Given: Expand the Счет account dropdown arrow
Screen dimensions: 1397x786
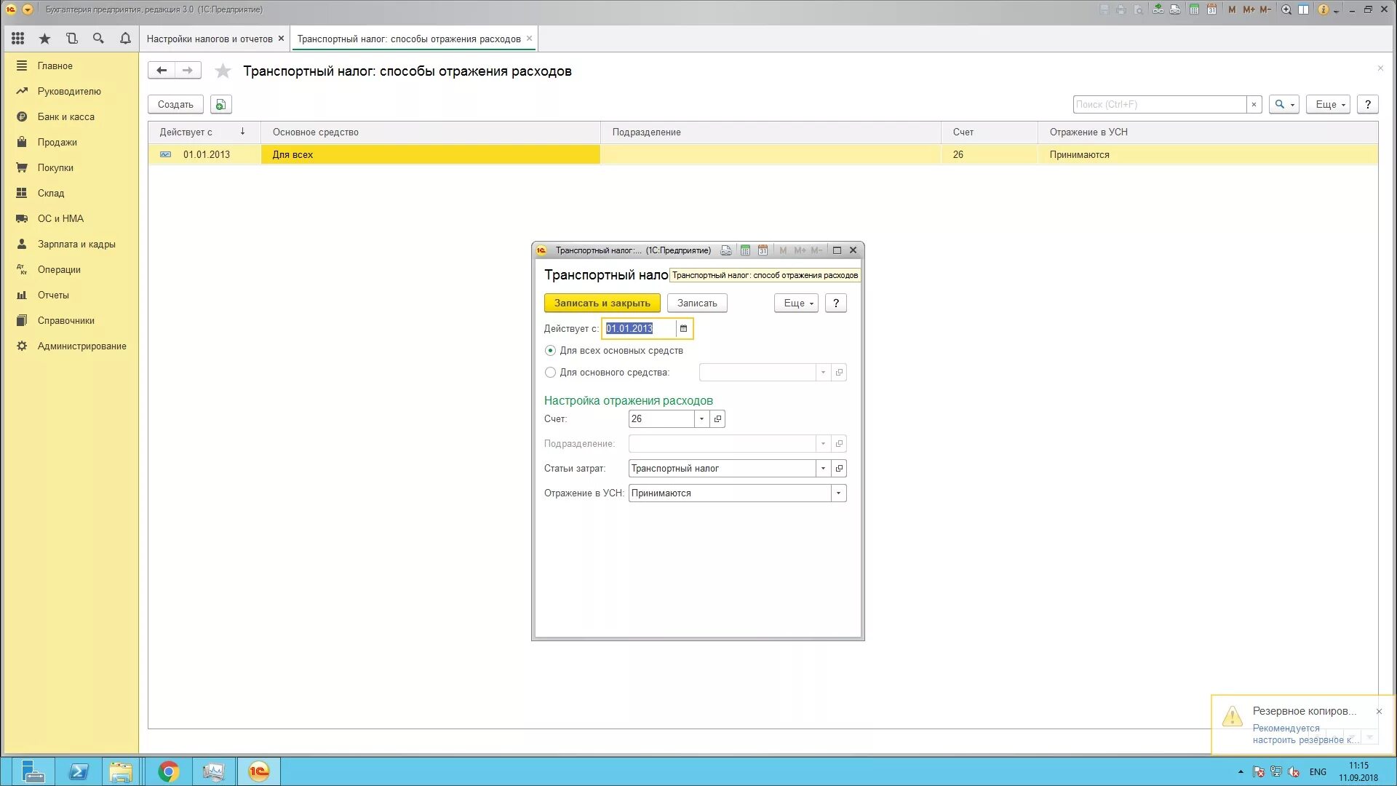Looking at the screenshot, I should [701, 419].
